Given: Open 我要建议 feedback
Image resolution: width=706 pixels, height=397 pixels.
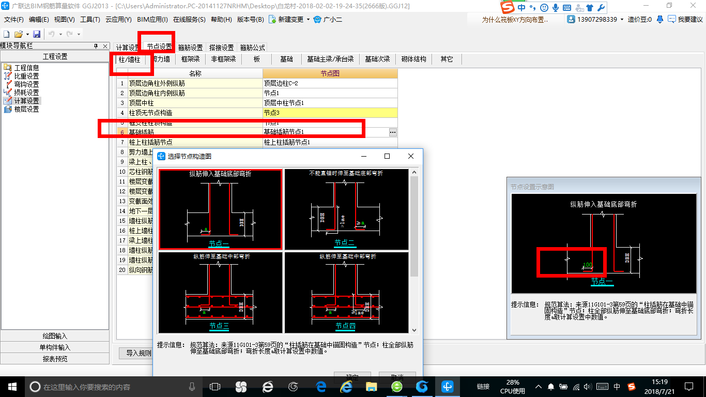Looking at the screenshot, I should point(685,19).
